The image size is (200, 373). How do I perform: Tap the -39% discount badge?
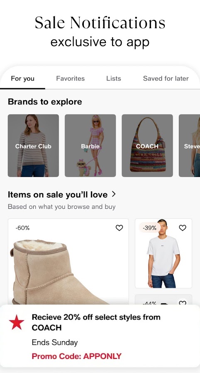point(149,228)
